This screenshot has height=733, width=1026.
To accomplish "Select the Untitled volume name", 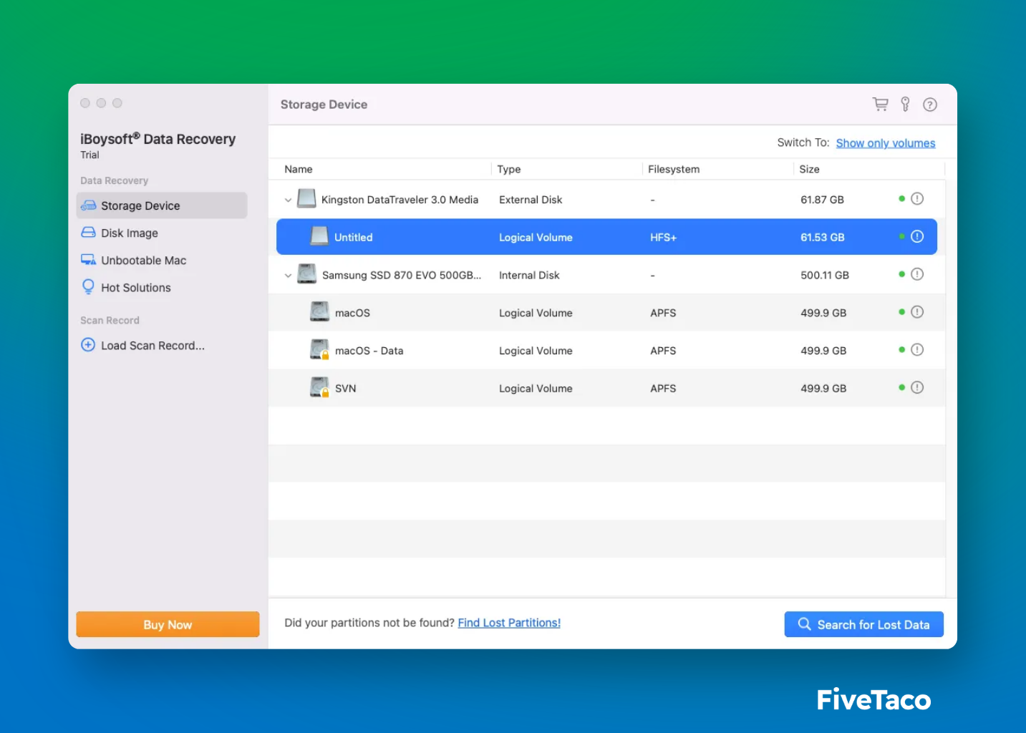I will tap(354, 238).
